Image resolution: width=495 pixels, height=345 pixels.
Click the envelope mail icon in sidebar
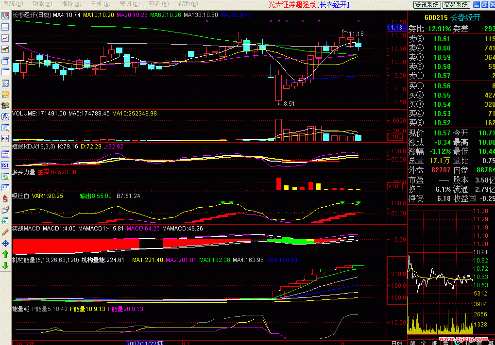pos(5,94)
